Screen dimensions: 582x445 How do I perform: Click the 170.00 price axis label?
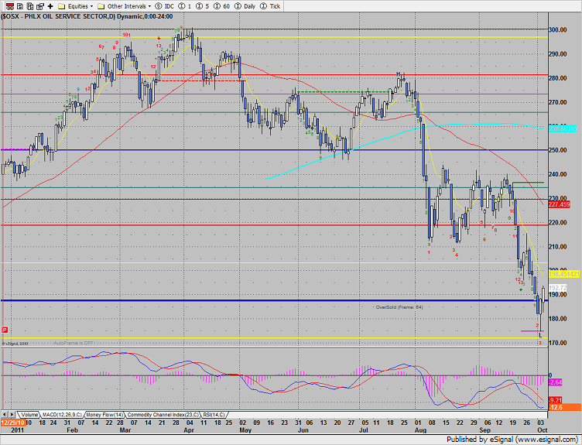[x=557, y=343]
